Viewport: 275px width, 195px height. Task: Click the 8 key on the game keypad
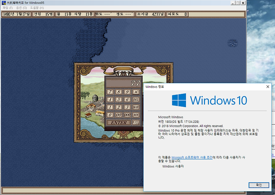(x=118, y=92)
